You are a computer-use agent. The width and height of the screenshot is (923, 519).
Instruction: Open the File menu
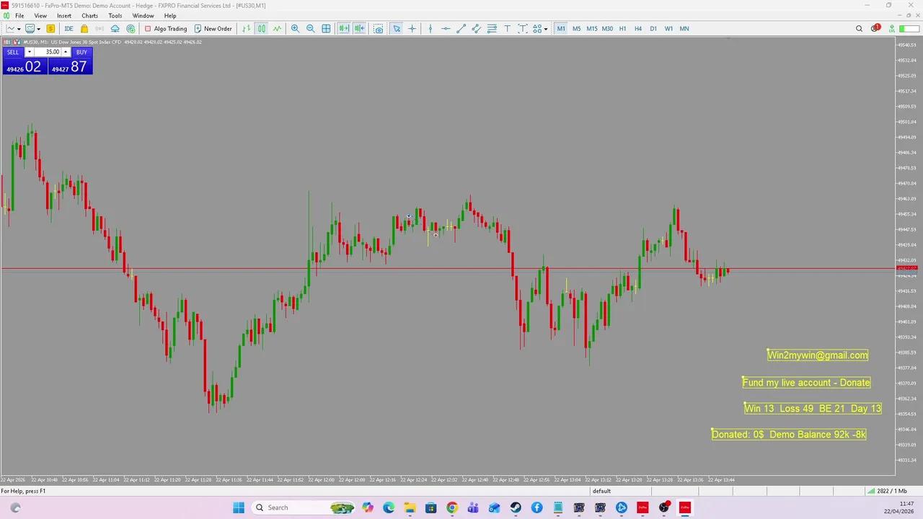point(19,16)
